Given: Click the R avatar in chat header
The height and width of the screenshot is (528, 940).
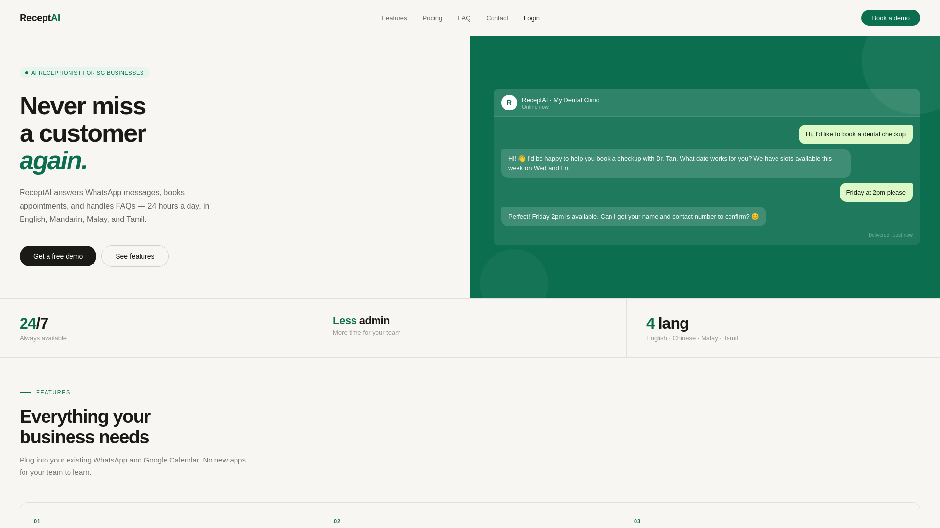Looking at the screenshot, I should [509, 103].
